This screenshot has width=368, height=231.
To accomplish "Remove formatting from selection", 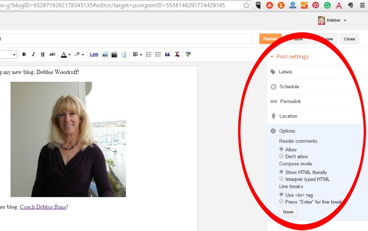I will point(177,55).
